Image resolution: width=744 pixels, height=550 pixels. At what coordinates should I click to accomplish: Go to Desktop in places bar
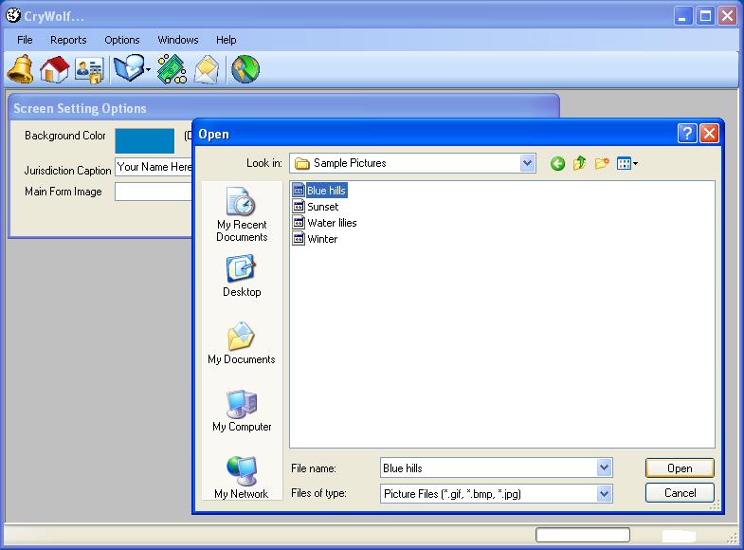(x=242, y=276)
